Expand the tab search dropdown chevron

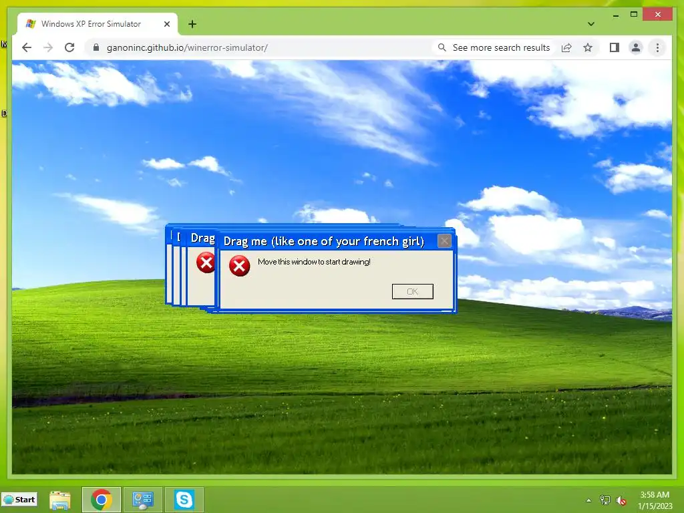pyautogui.click(x=590, y=24)
